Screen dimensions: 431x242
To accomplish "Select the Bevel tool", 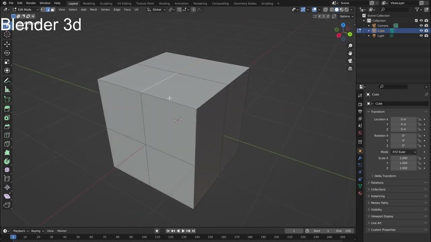I will pyautogui.click(x=7, y=126).
